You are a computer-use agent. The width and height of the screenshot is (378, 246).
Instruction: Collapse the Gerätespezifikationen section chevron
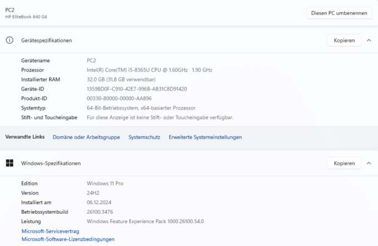[x=369, y=40]
